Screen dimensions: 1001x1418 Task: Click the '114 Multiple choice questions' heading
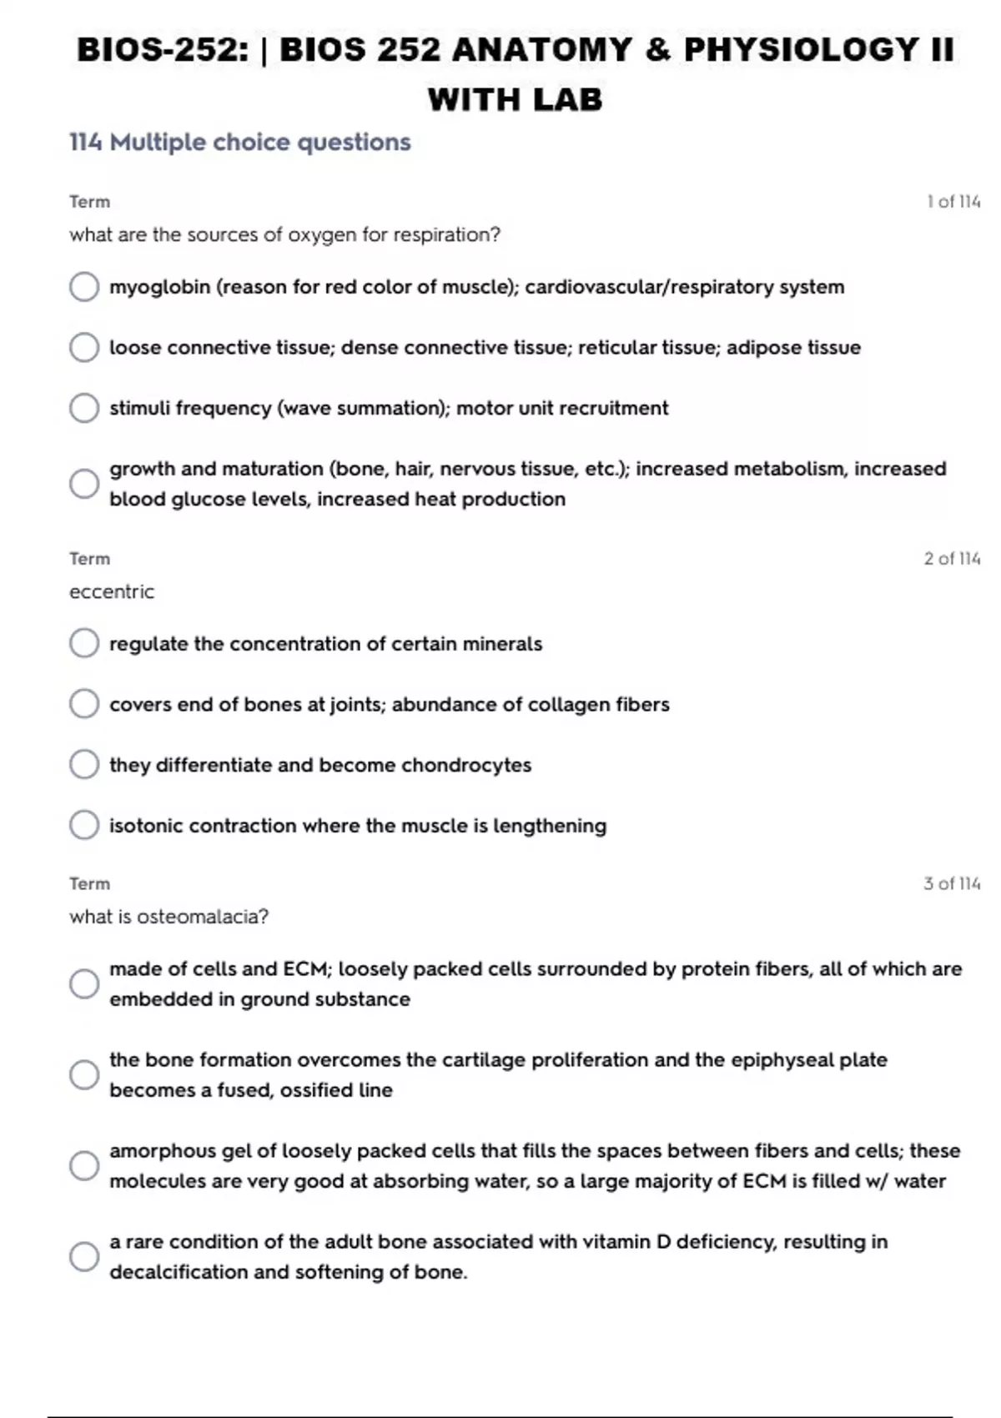coord(240,143)
